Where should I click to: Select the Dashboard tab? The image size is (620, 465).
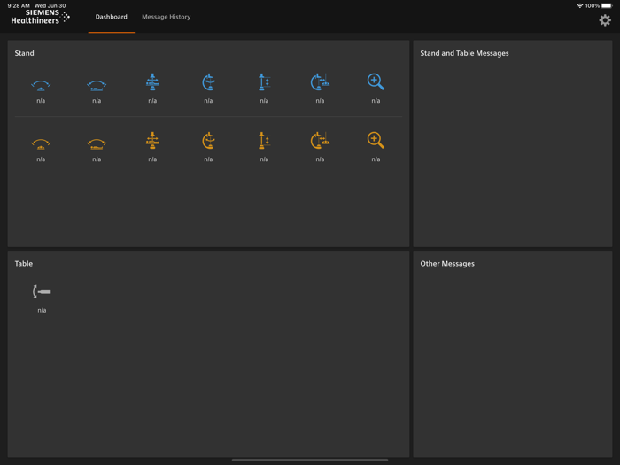tap(112, 17)
